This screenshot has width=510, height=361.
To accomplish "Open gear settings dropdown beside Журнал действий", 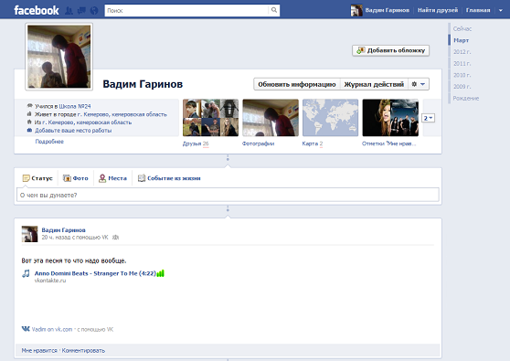I will point(419,84).
